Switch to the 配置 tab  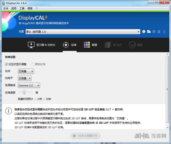click(90, 45)
